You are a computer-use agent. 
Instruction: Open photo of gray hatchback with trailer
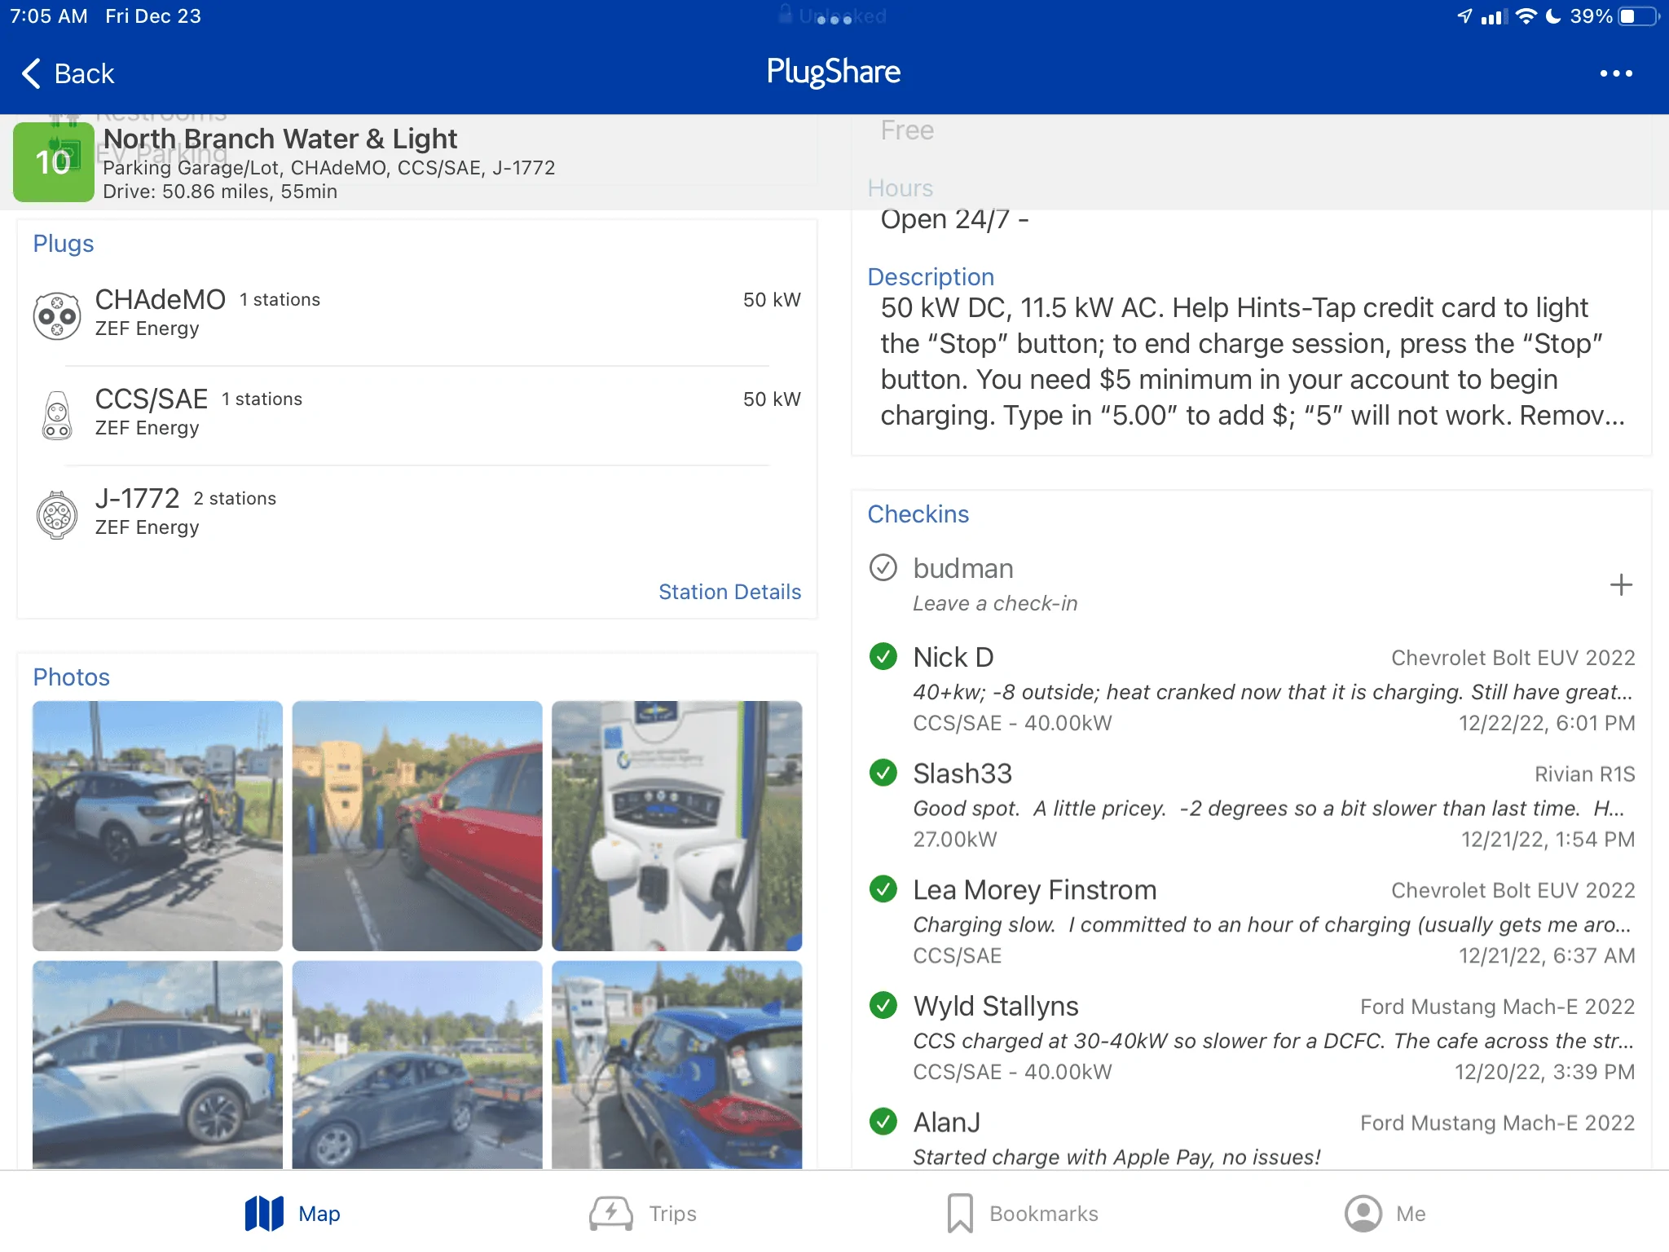[417, 1065]
